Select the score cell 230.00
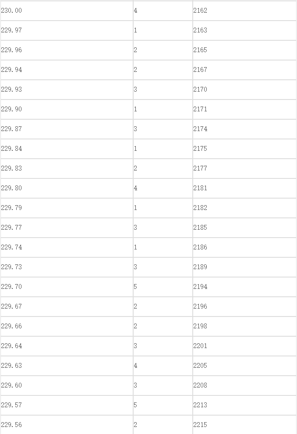Image resolution: width=297 pixels, height=434 pixels. [x=67, y=11]
